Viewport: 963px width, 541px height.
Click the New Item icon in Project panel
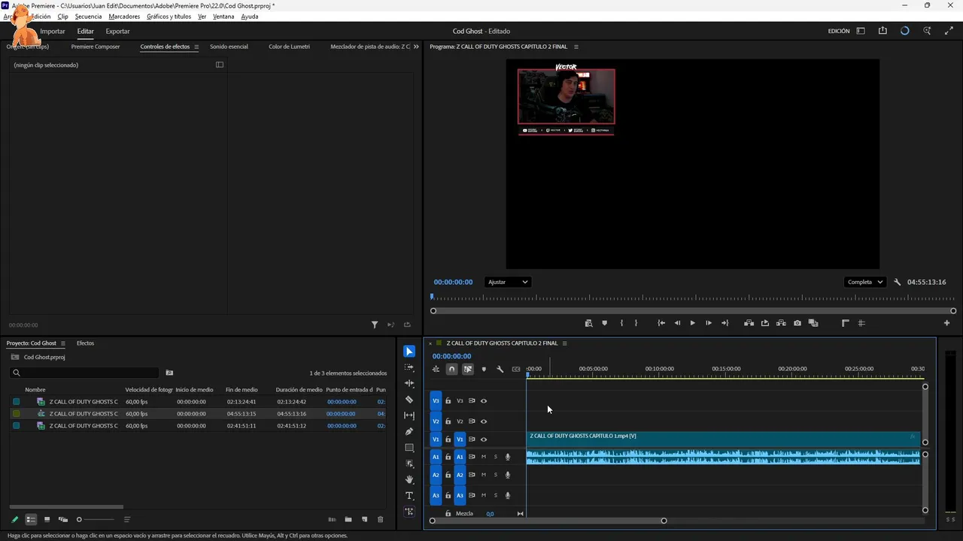[x=365, y=519]
